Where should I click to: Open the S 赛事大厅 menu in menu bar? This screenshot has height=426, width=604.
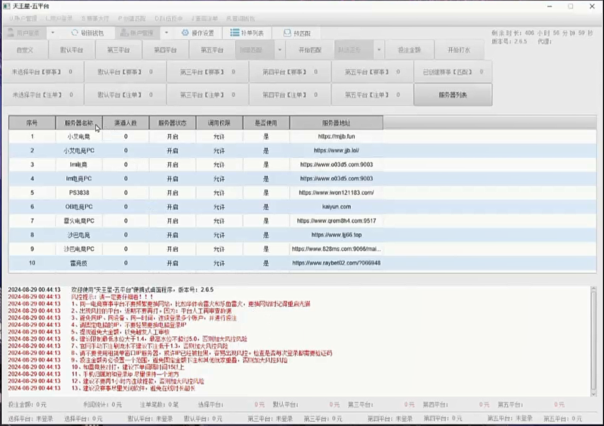[x=95, y=19]
